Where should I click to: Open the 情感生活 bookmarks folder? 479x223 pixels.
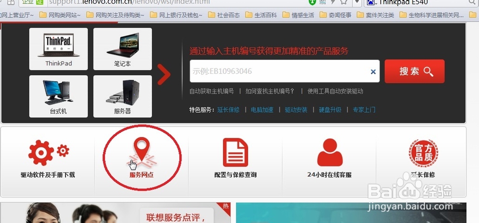pyautogui.click(x=298, y=15)
